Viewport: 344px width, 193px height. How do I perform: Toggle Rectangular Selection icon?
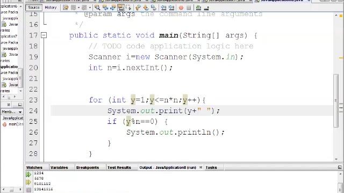(x=129, y=8)
